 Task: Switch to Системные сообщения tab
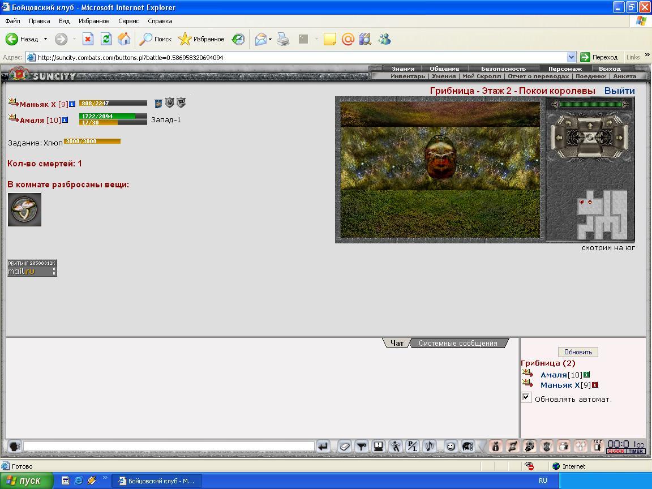[x=458, y=343]
